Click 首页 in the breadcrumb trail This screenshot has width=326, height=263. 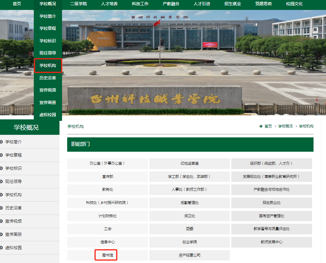[268, 126]
